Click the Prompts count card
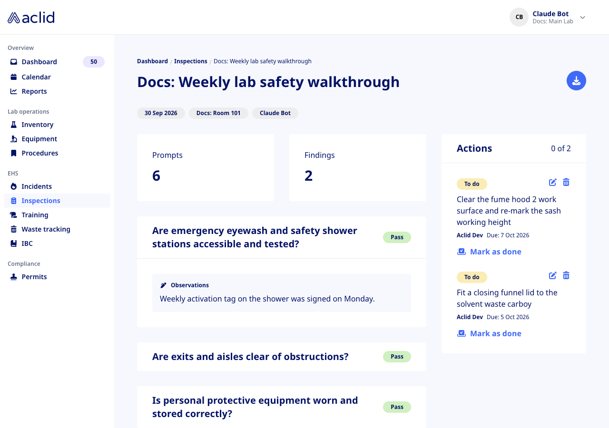The height and width of the screenshot is (428, 609). [x=206, y=167]
